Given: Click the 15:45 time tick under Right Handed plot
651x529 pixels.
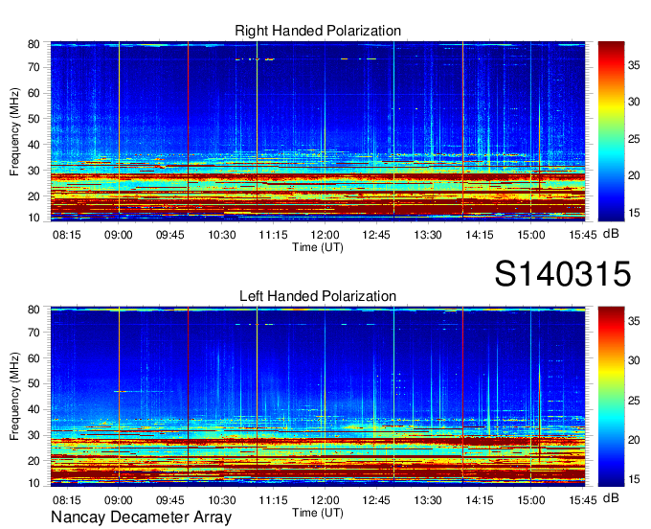Looking at the screenshot, I should [582, 235].
